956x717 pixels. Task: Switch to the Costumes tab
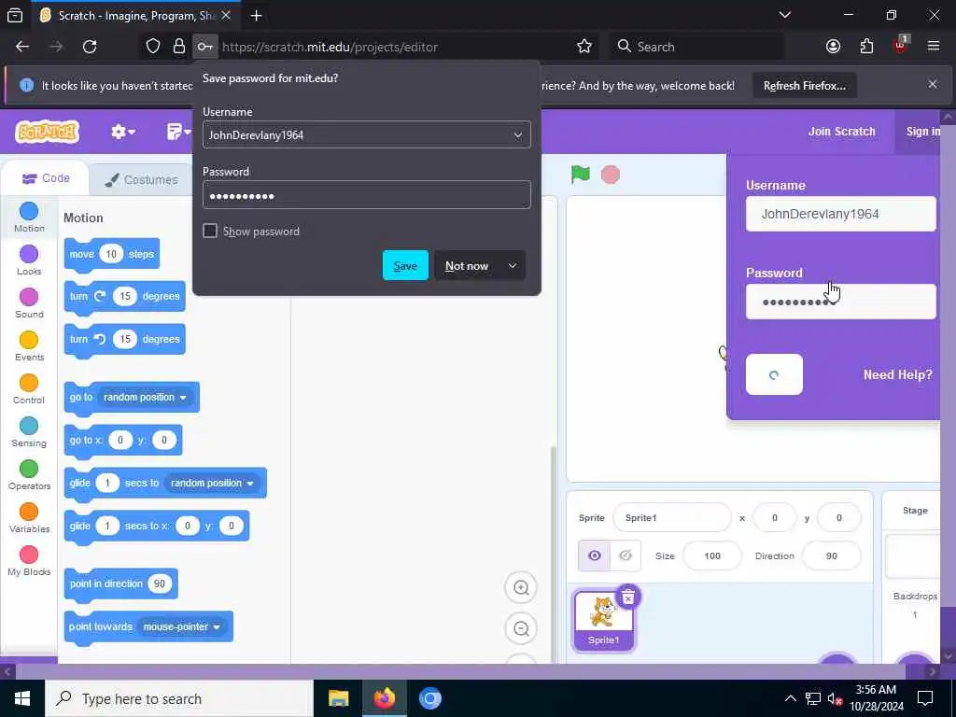(142, 180)
